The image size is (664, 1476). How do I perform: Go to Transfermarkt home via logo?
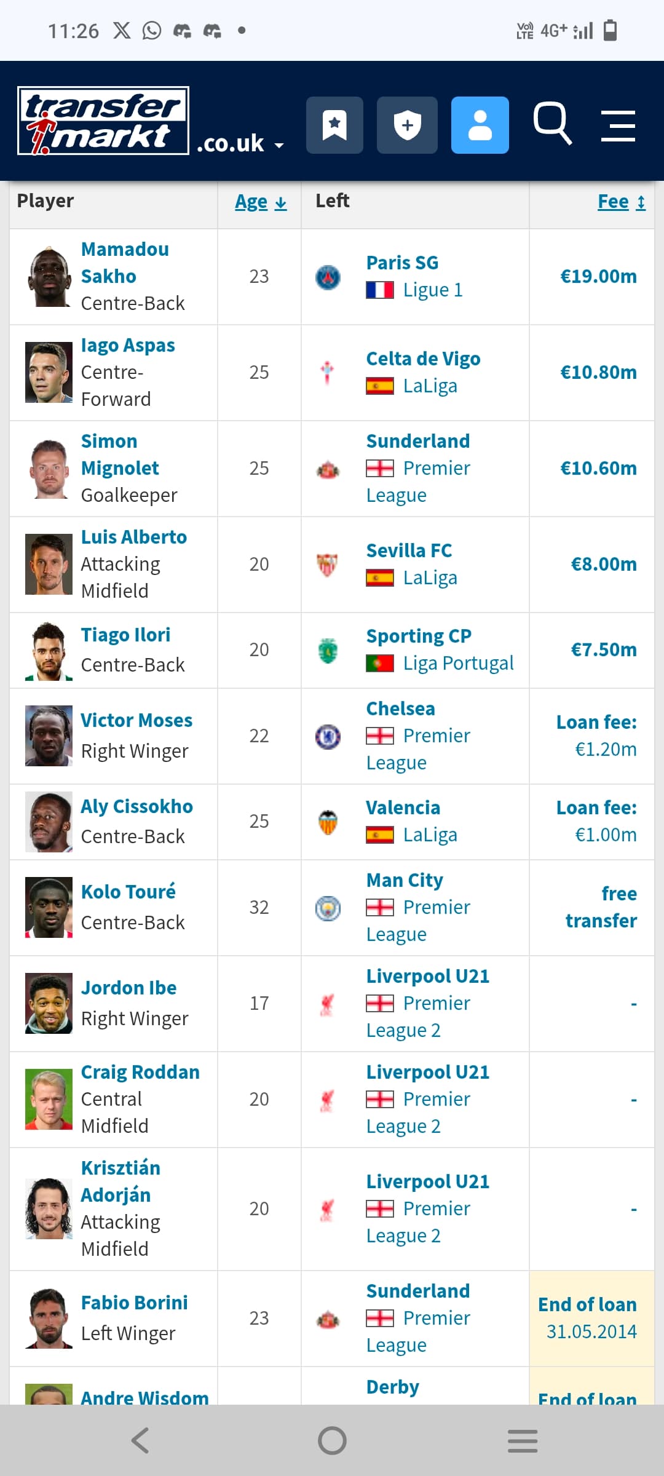tap(103, 121)
